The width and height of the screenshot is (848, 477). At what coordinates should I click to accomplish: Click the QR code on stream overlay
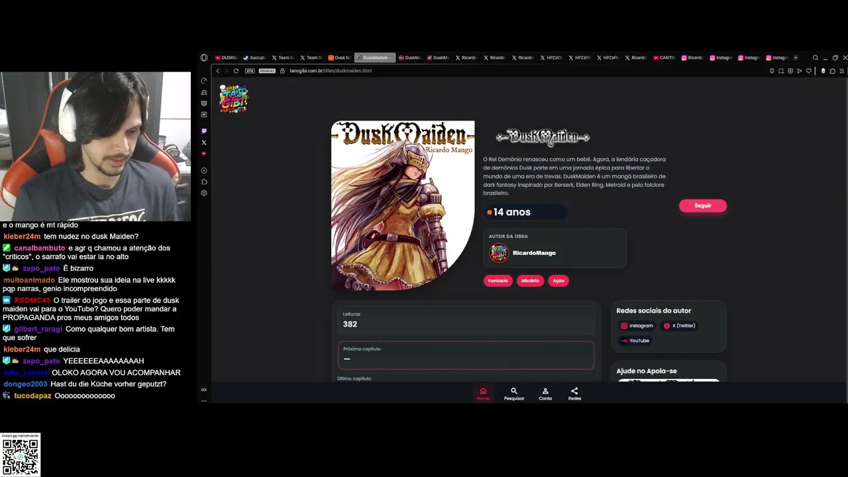tap(21, 457)
